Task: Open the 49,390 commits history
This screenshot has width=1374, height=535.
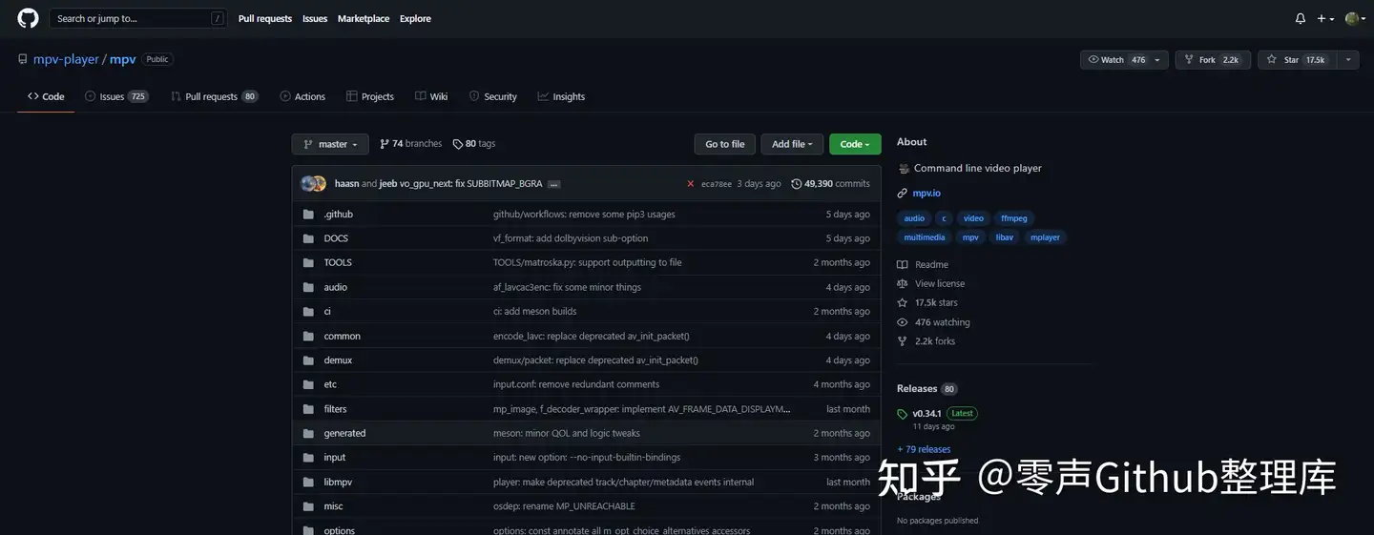Action: 830,184
